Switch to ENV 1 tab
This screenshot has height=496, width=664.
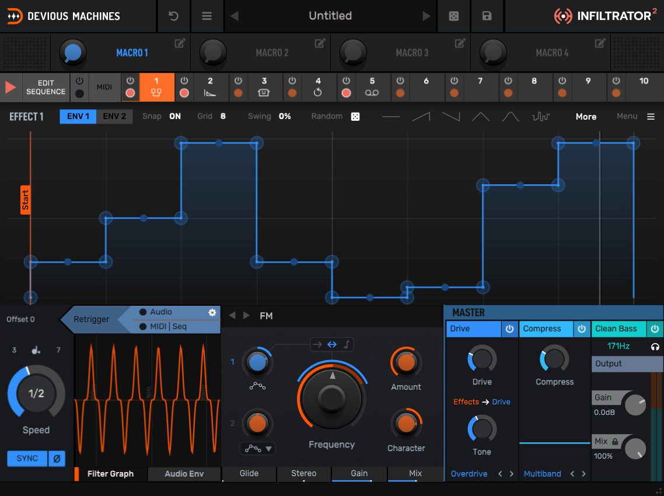[x=78, y=117]
